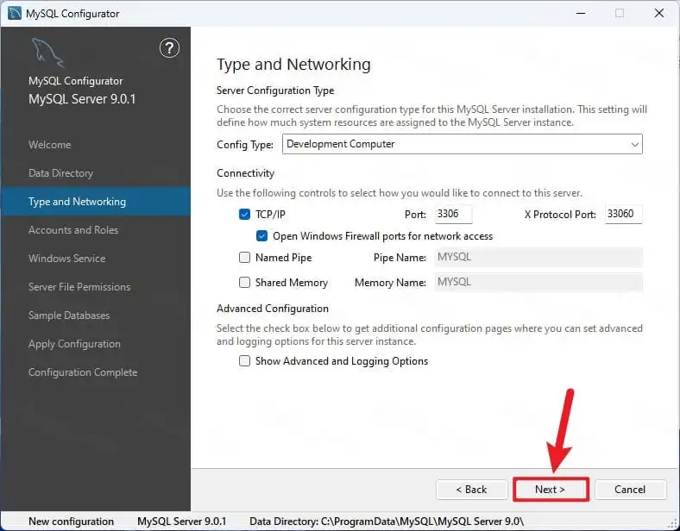This screenshot has width=680, height=531.
Task: Click the Next button
Action: [x=551, y=490]
